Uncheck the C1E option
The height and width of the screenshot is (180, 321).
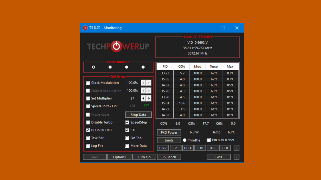click(127, 130)
